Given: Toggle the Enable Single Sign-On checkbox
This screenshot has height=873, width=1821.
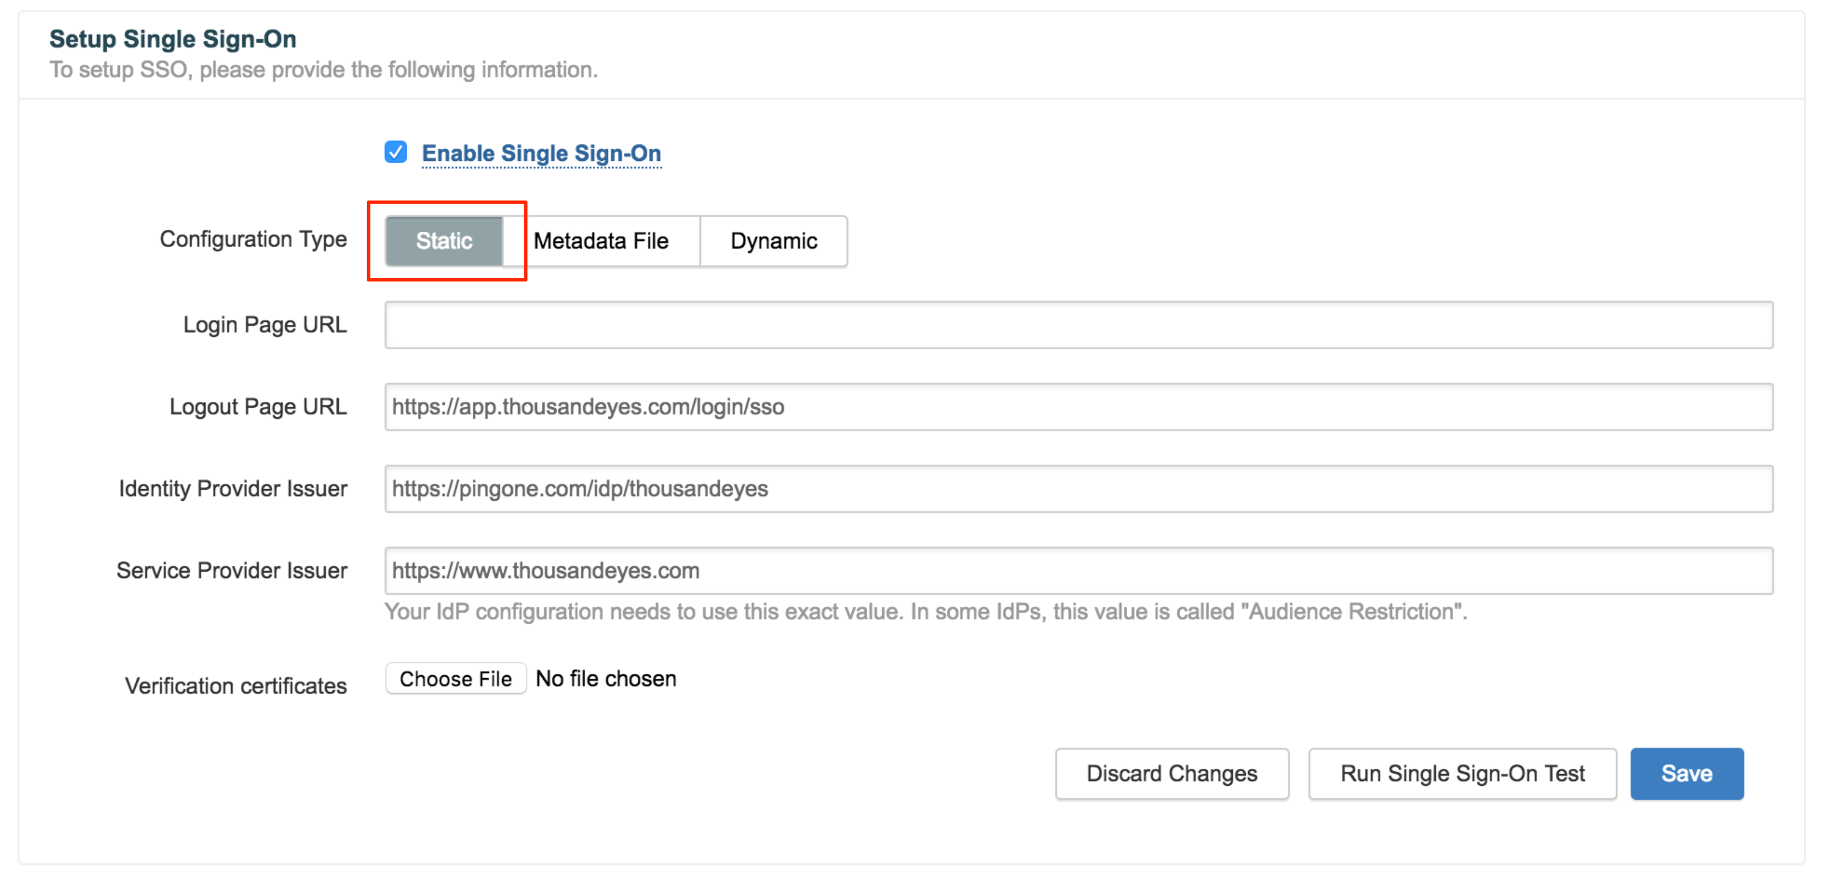Looking at the screenshot, I should 396,152.
